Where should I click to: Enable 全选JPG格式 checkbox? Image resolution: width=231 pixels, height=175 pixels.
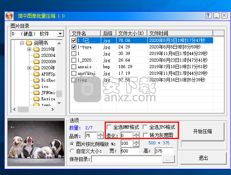pos(145,127)
